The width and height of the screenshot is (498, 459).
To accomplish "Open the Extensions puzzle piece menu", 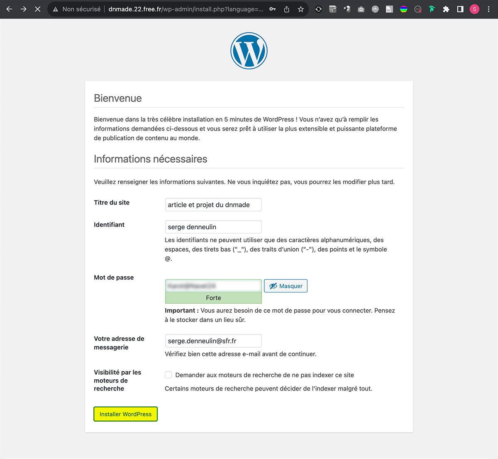I will coord(446,9).
